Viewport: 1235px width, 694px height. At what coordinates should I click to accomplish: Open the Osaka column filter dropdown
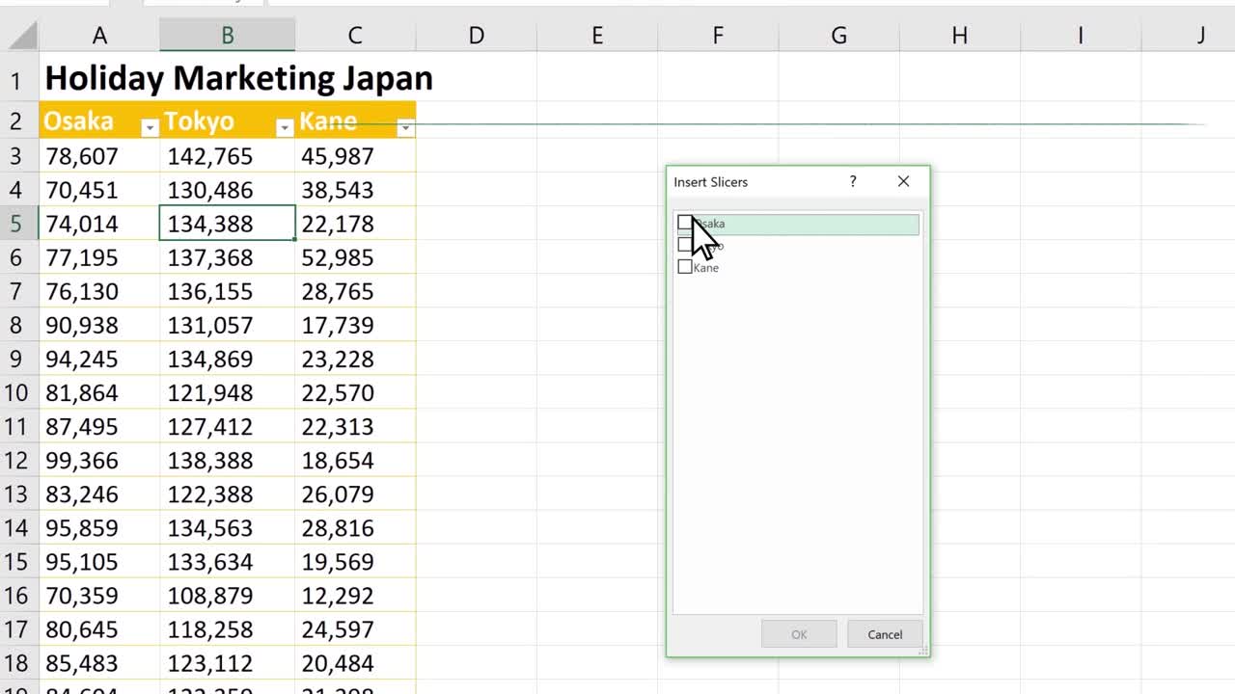pos(150,127)
